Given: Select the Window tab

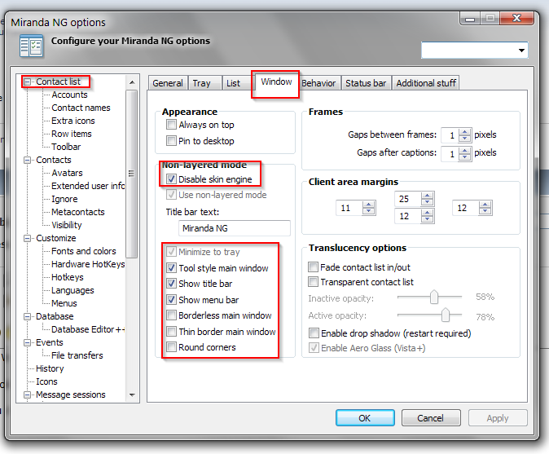Looking at the screenshot, I should pos(276,82).
